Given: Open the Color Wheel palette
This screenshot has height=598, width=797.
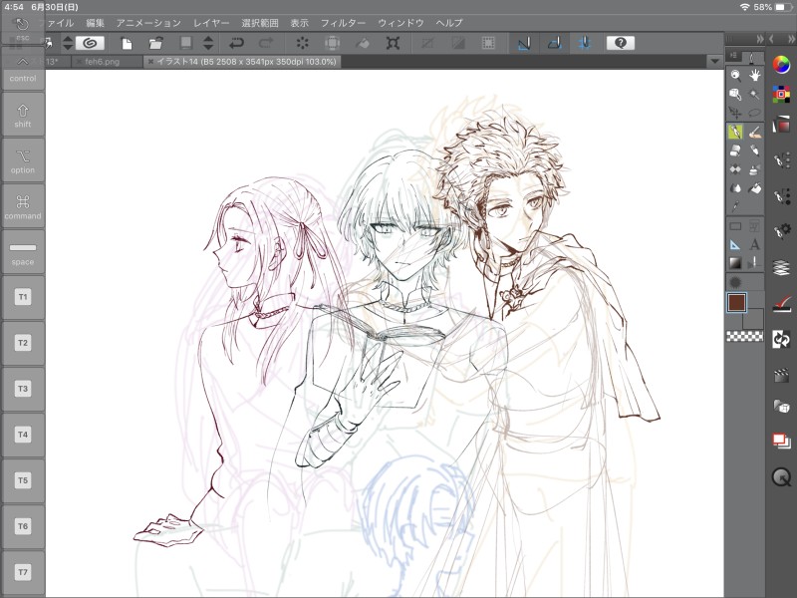Looking at the screenshot, I should pos(781,65).
